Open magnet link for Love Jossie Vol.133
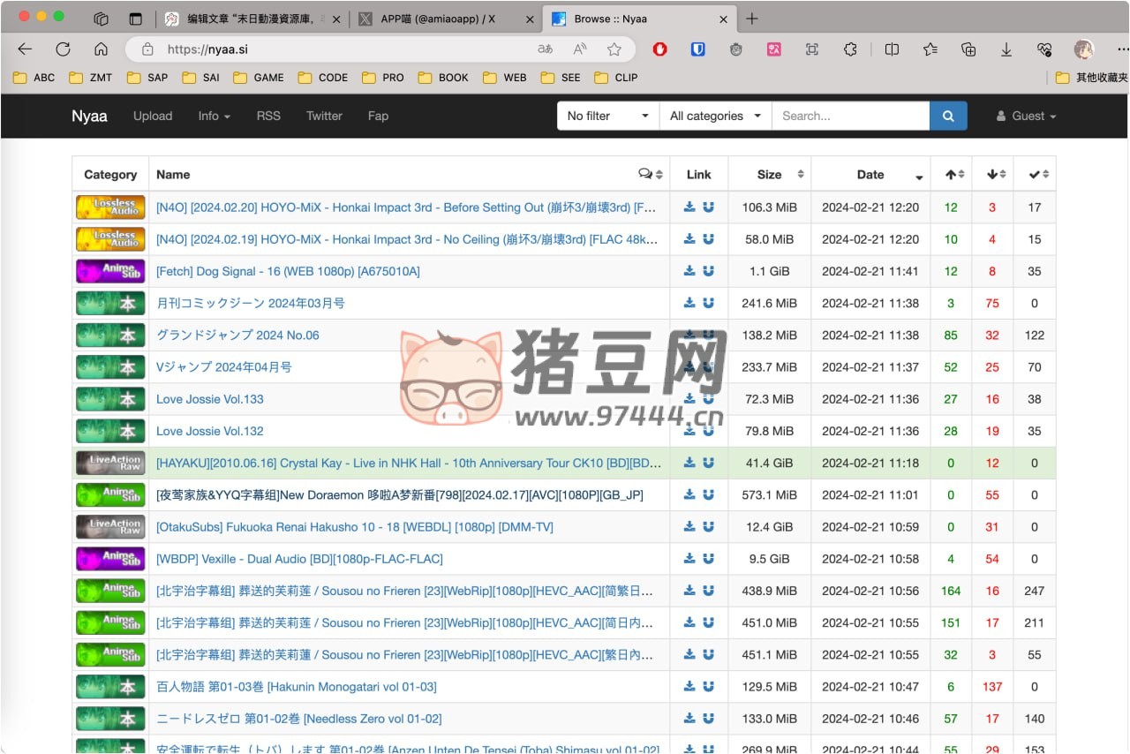The width and height of the screenshot is (1130, 754). [x=708, y=399]
